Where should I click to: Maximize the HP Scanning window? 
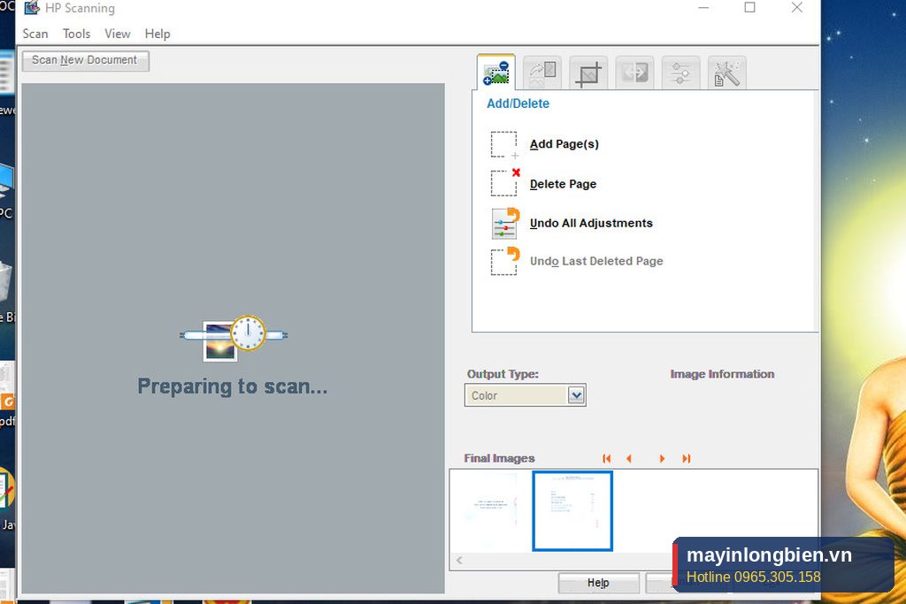coord(749,7)
